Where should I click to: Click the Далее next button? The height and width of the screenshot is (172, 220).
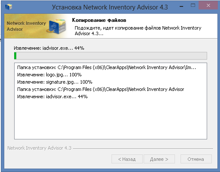coord(159,159)
